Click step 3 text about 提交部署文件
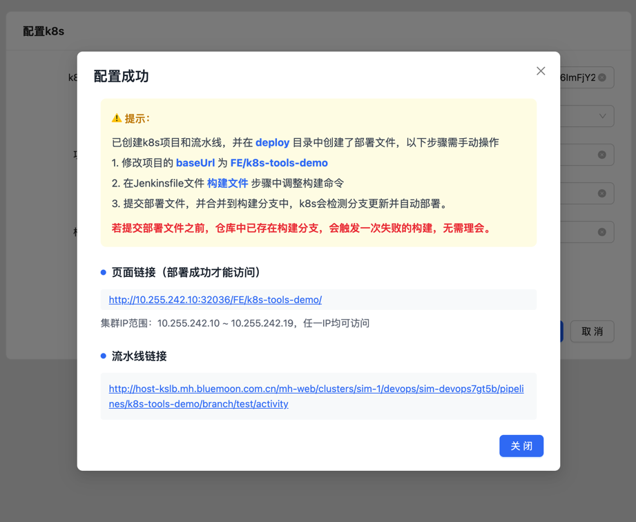Screen dimensions: 636x522 280,204
